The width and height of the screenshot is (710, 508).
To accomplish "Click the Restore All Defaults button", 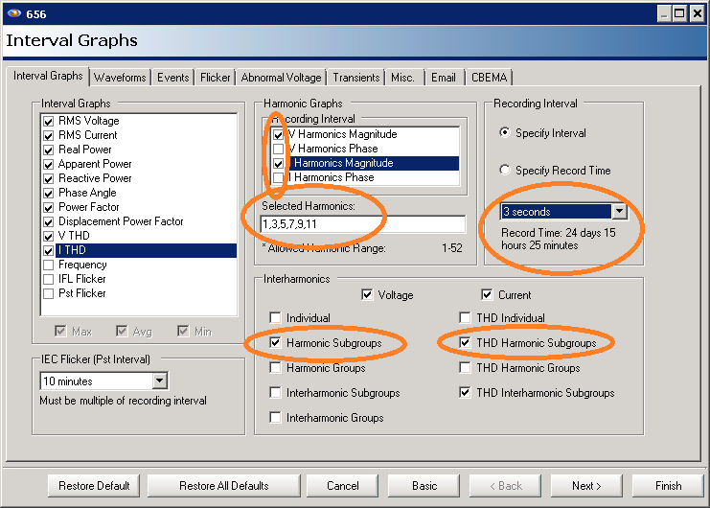I will (x=223, y=486).
